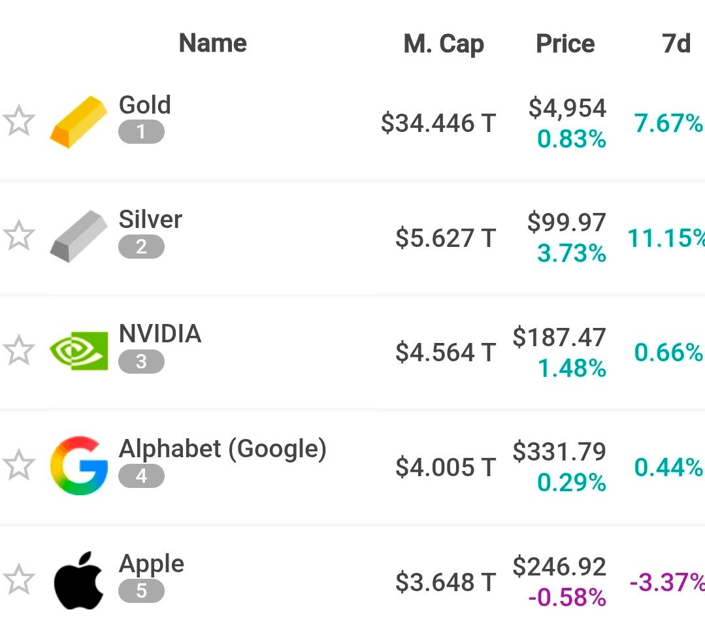This screenshot has height=631, width=705.
Task: Sort by the M. Cap column header
Action: [444, 44]
